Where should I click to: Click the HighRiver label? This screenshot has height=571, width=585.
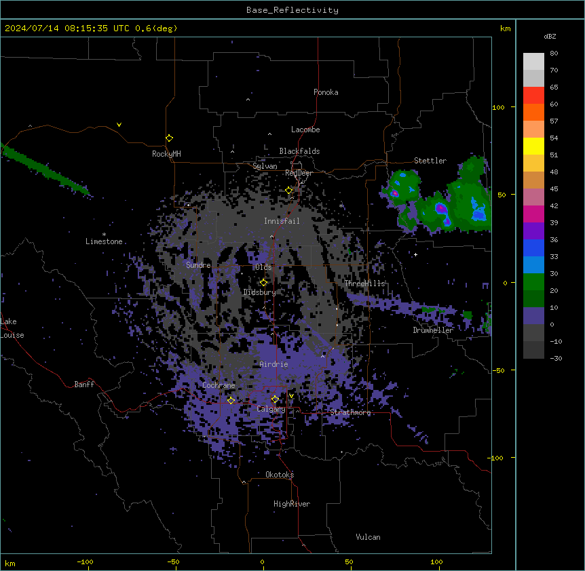pyautogui.click(x=292, y=504)
